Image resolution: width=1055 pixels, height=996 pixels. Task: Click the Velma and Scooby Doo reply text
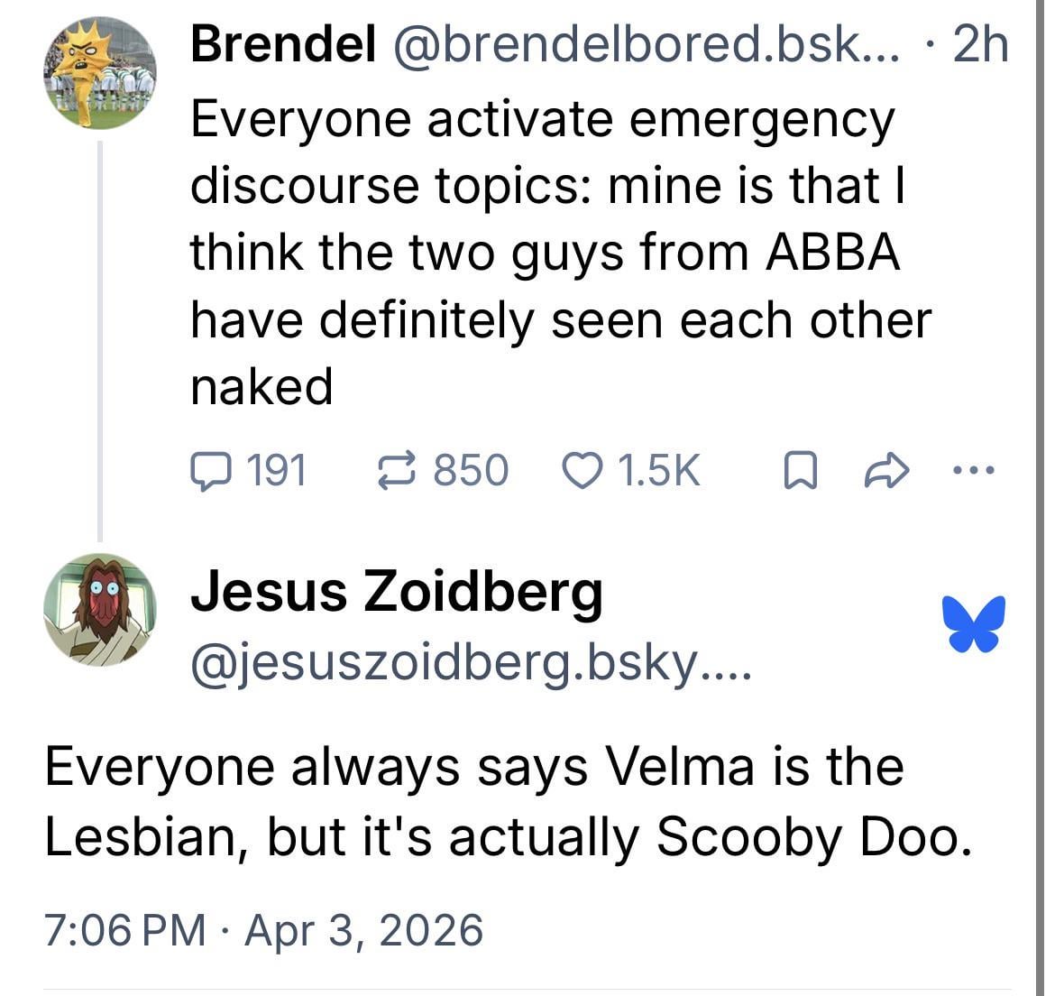(509, 801)
